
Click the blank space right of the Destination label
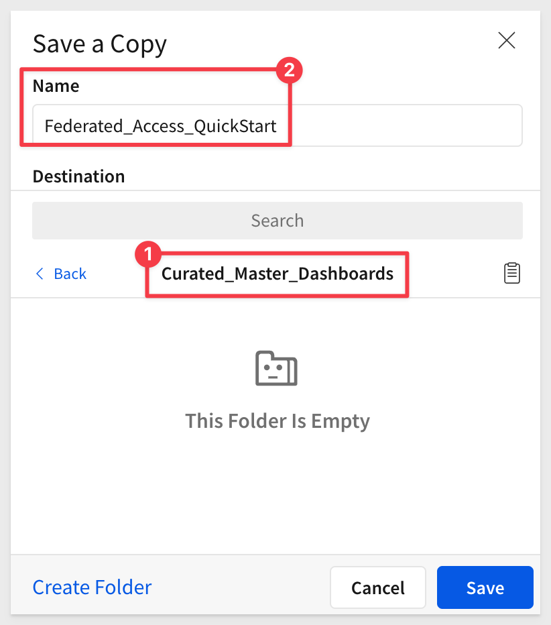(x=322, y=176)
